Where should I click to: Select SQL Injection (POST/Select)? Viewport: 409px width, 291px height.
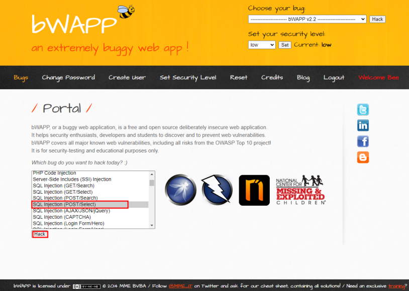coord(90,205)
